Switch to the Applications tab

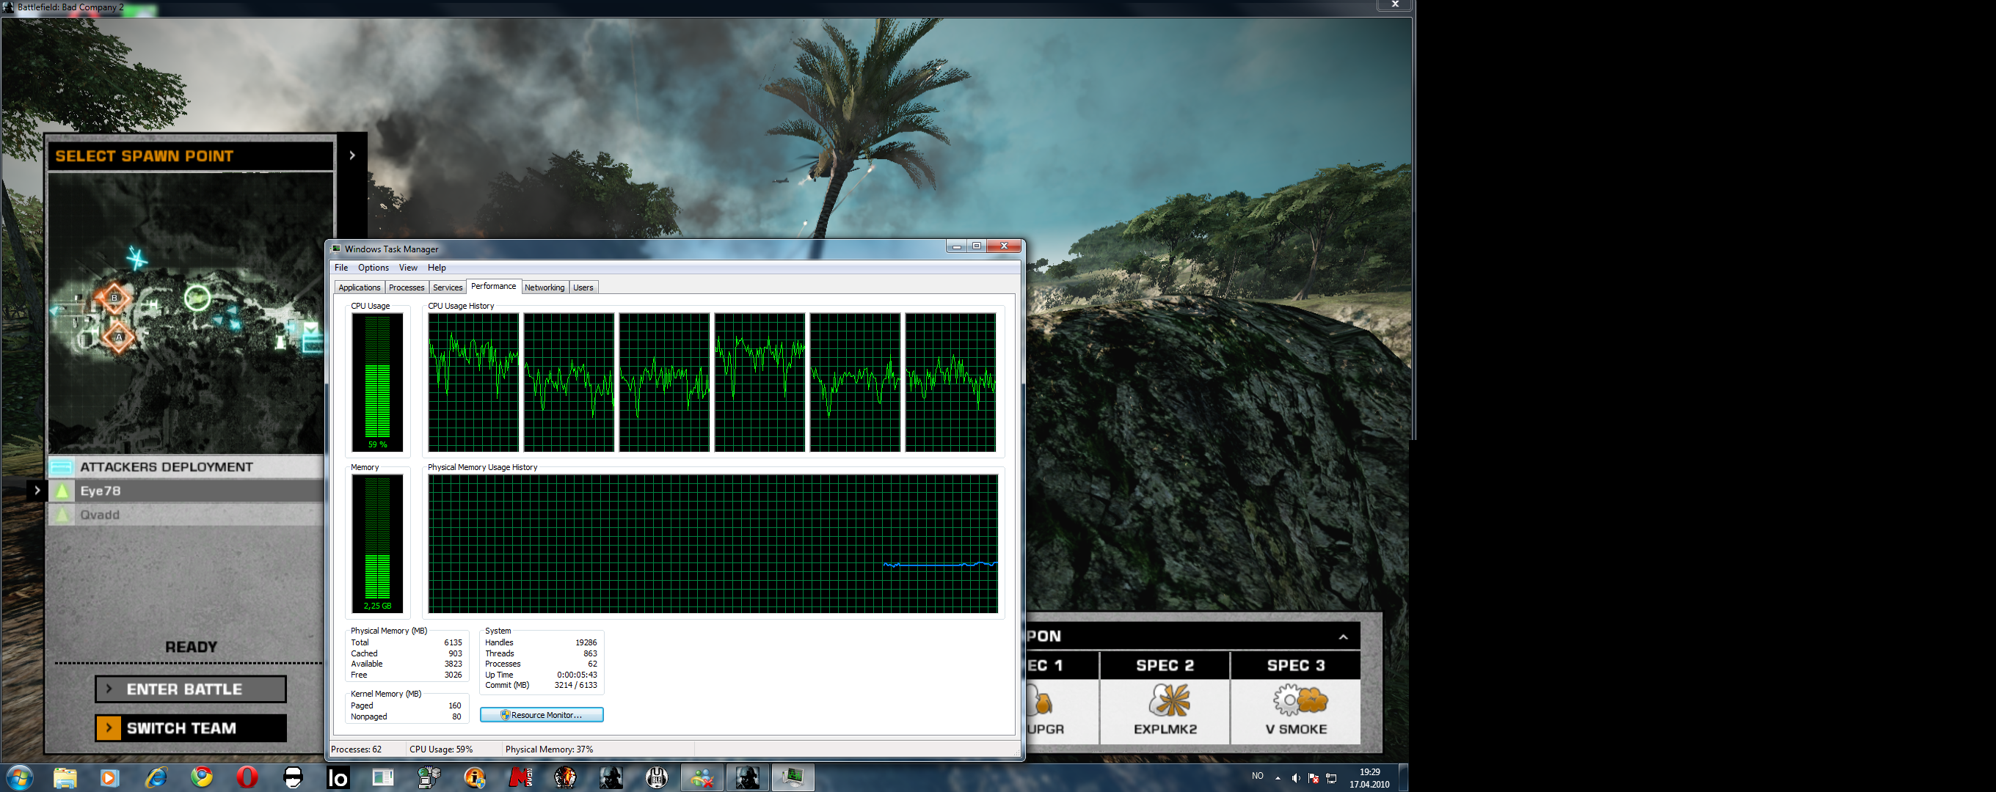[x=360, y=287]
